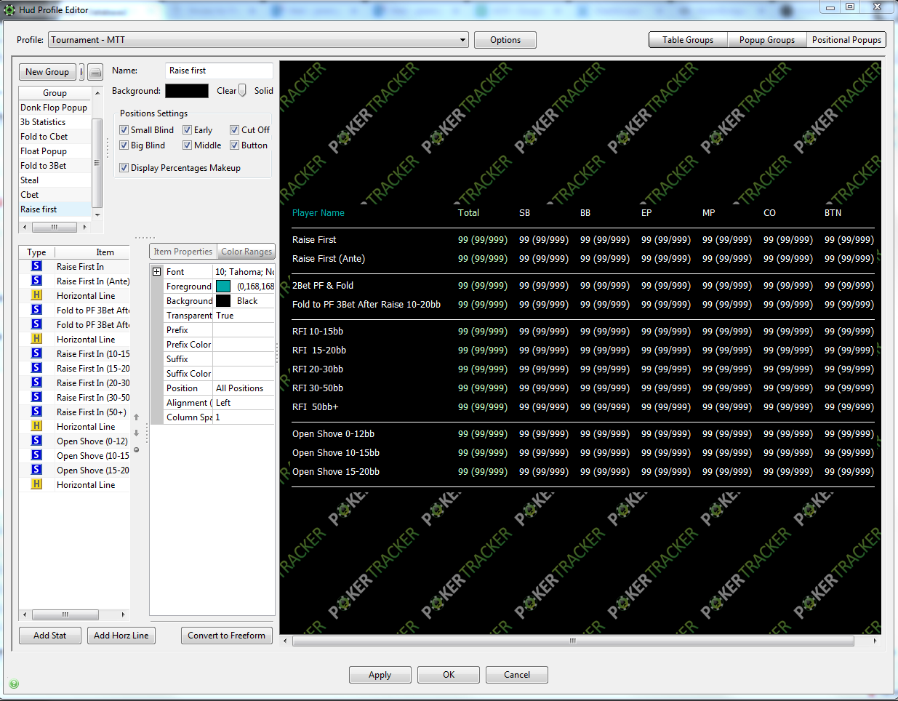Apply the HUD profile changes
The width and height of the screenshot is (898, 701).
coord(380,675)
